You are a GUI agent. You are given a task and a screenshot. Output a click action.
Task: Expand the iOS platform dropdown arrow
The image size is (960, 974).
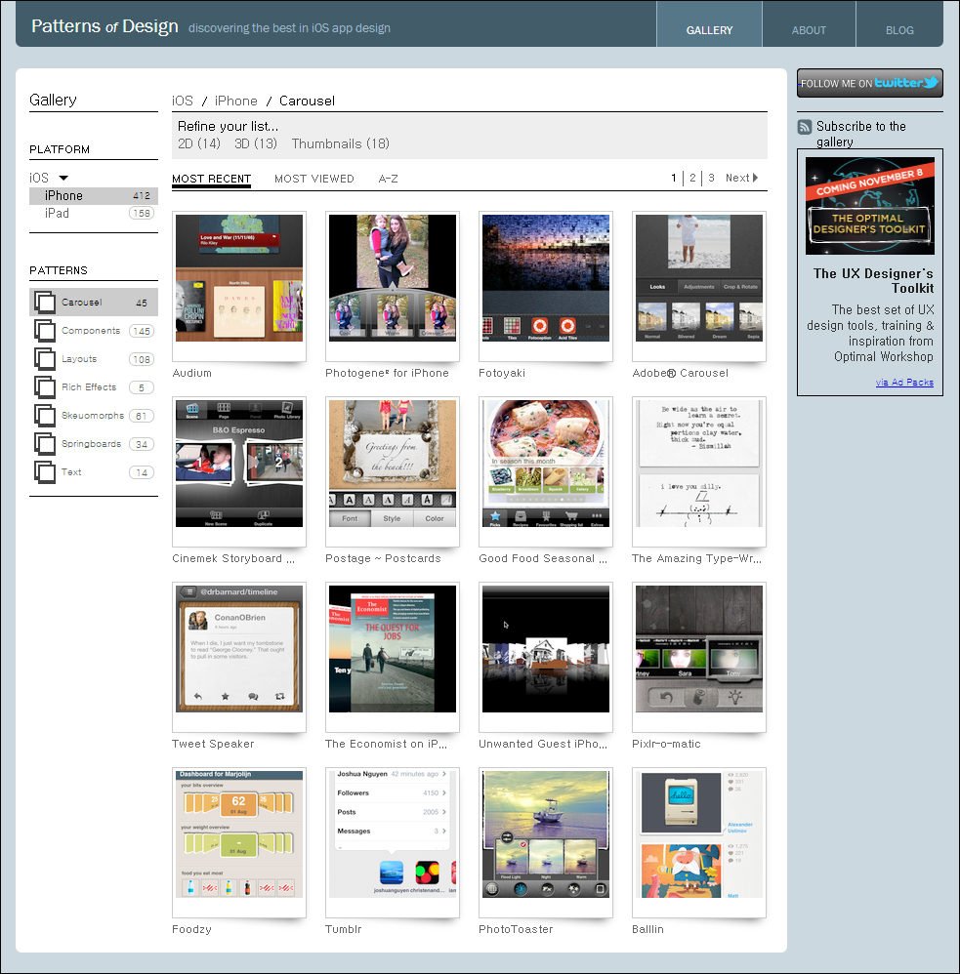point(63,178)
